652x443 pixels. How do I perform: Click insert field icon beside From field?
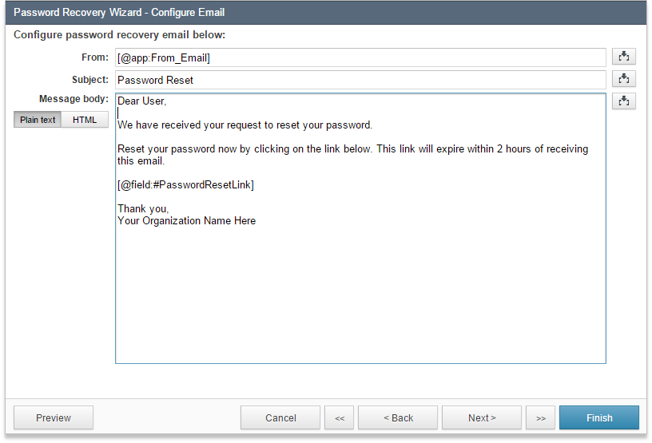point(624,57)
